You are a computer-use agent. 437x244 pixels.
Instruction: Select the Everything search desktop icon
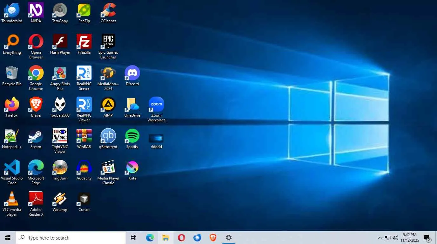pos(12,44)
